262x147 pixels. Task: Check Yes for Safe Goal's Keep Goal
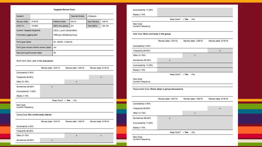tap(183, 75)
